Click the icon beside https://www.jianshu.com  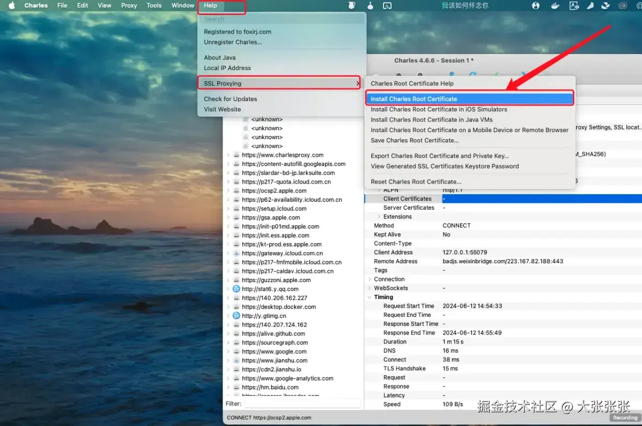click(236, 361)
